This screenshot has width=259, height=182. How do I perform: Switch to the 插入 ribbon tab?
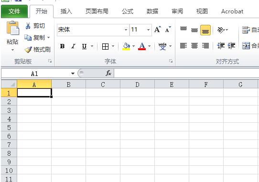coord(66,11)
